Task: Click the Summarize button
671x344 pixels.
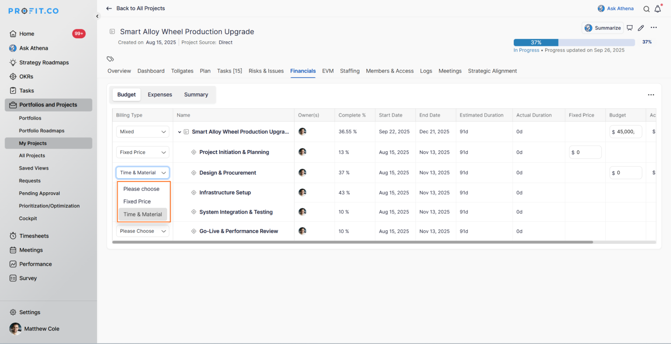Action: 603,28
